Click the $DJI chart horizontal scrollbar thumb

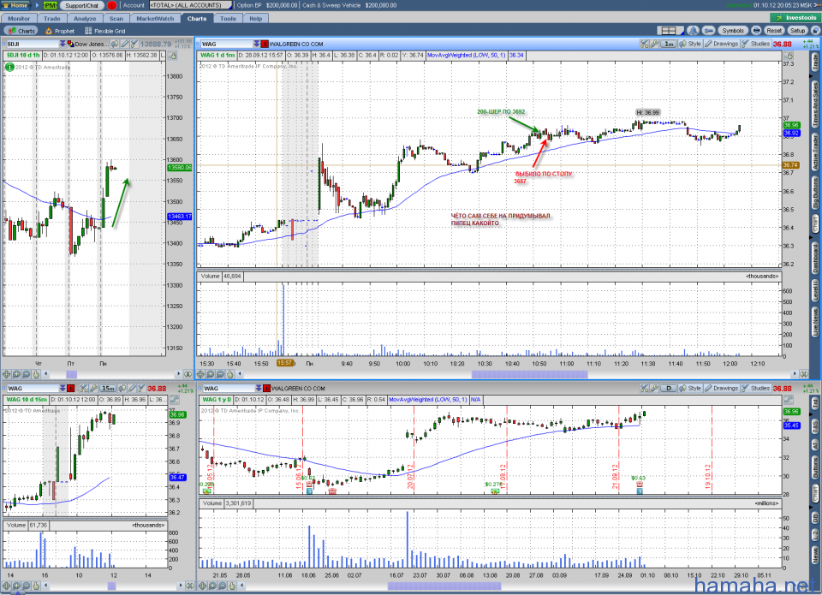pos(72,374)
